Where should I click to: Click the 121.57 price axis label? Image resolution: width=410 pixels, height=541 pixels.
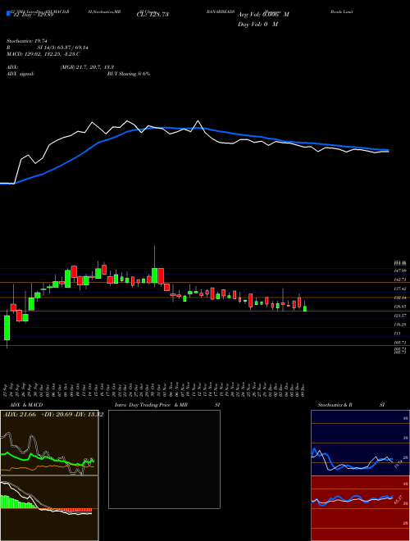(401, 316)
